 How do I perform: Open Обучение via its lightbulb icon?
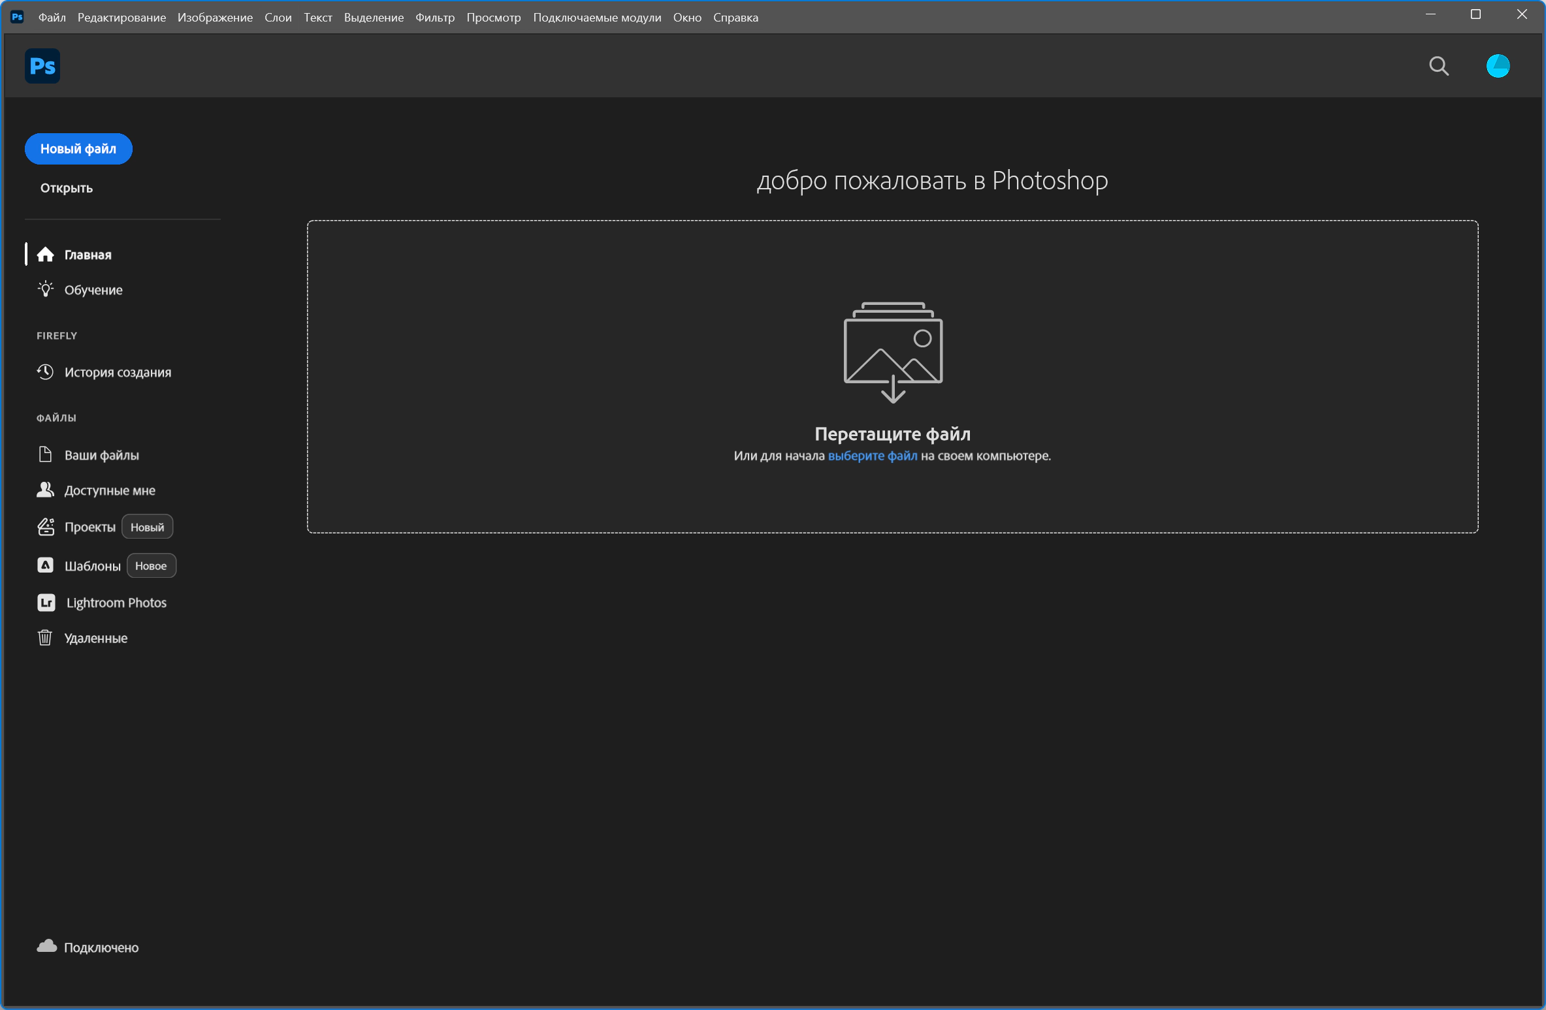click(x=45, y=289)
